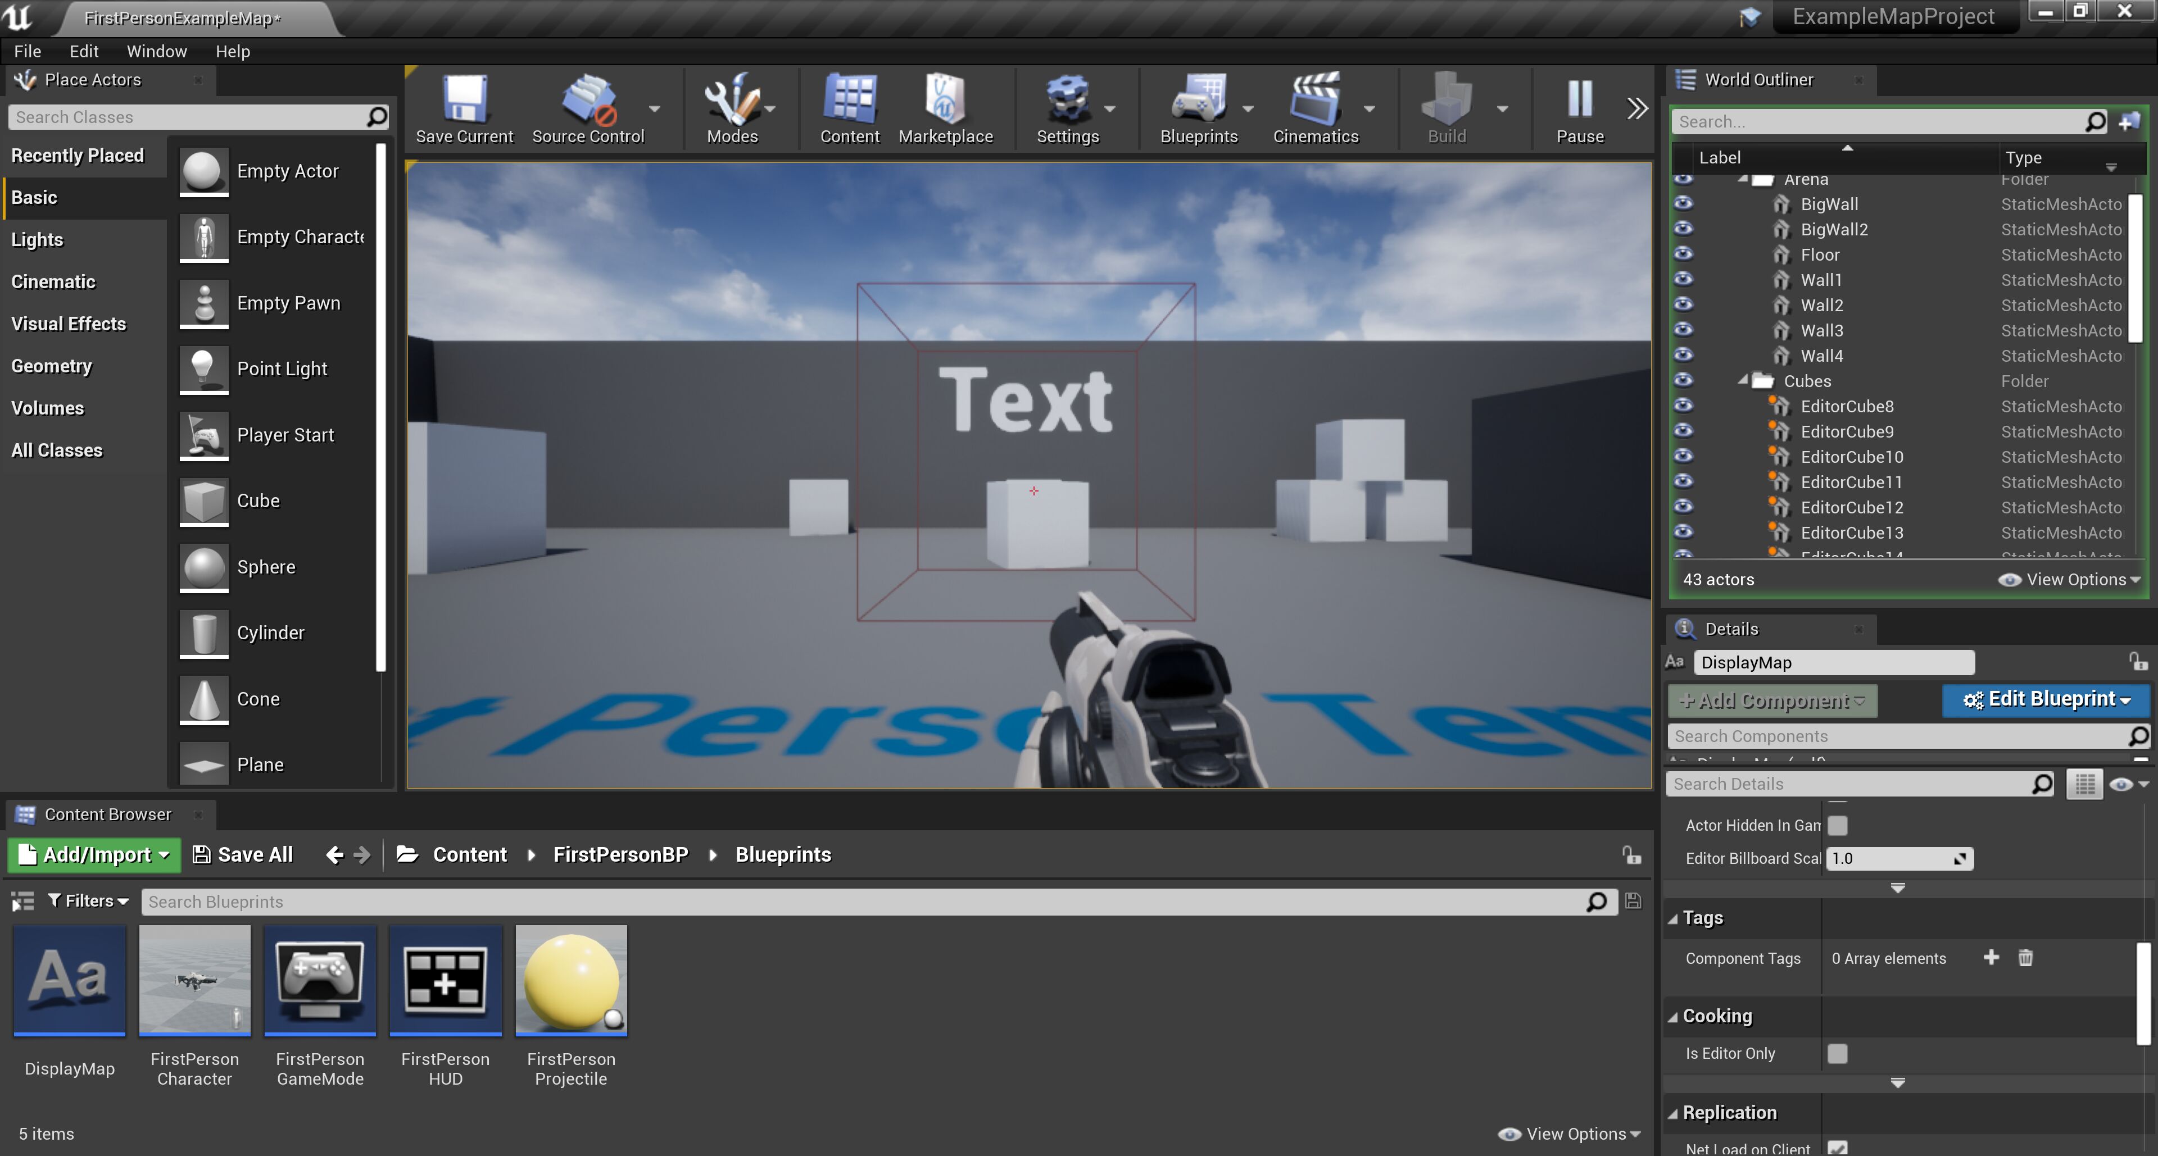
Task: Select the Lights category tab
Action: point(38,240)
